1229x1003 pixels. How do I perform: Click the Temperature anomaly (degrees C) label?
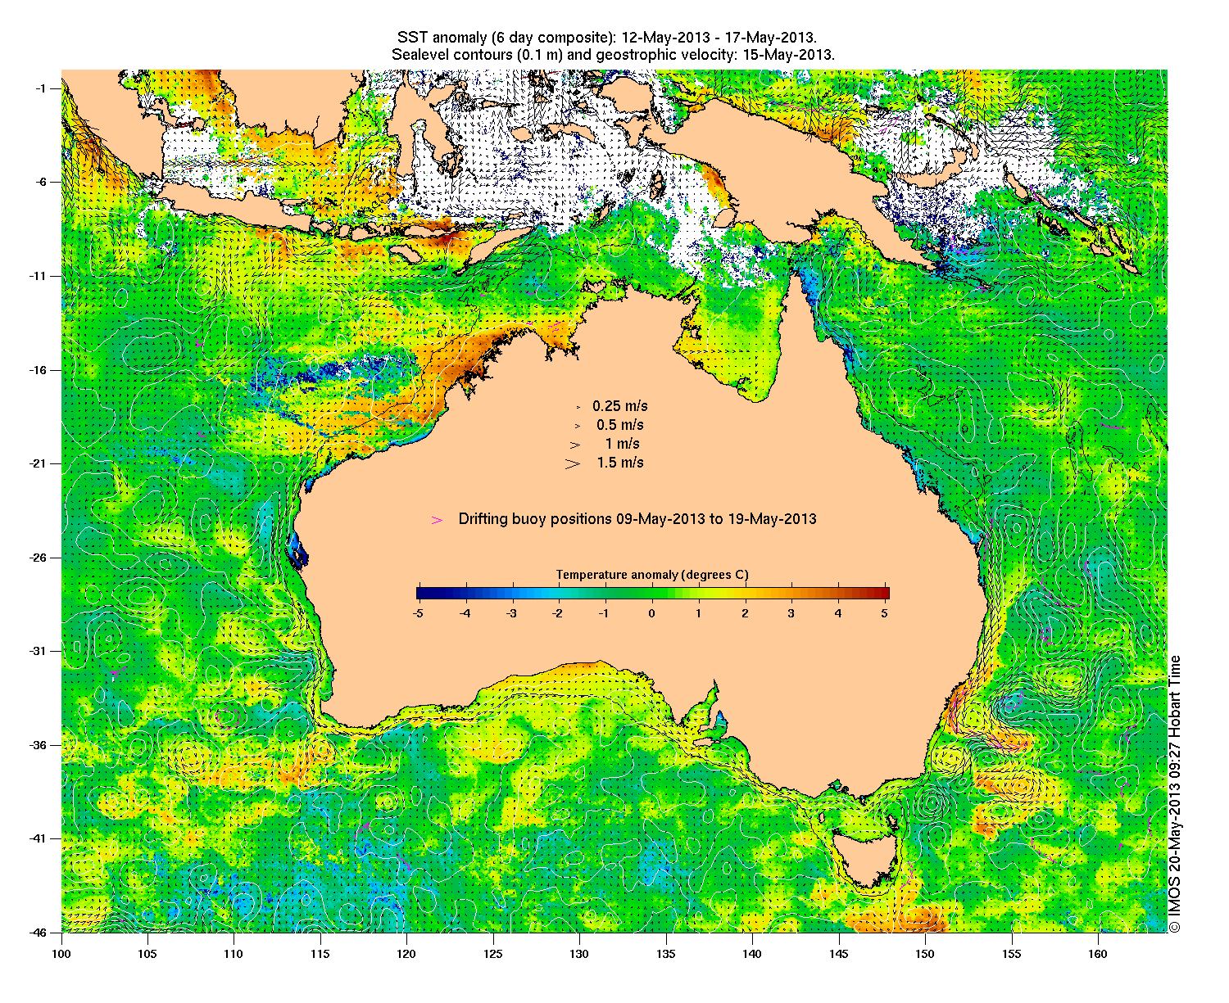pos(652,575)
